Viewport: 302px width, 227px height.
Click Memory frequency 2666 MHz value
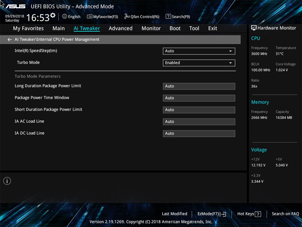click(259, 118)
